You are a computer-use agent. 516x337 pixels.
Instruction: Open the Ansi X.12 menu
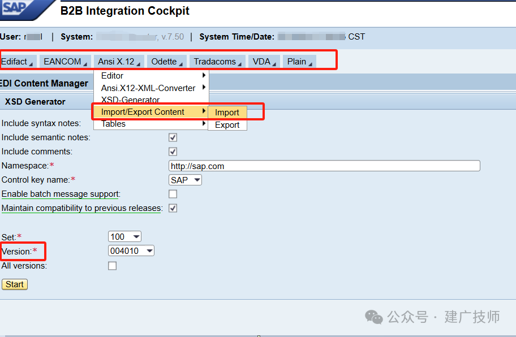pyautogui.click(x=119, y=62)
